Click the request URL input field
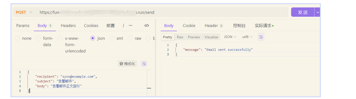 click(x=162, y=12)
